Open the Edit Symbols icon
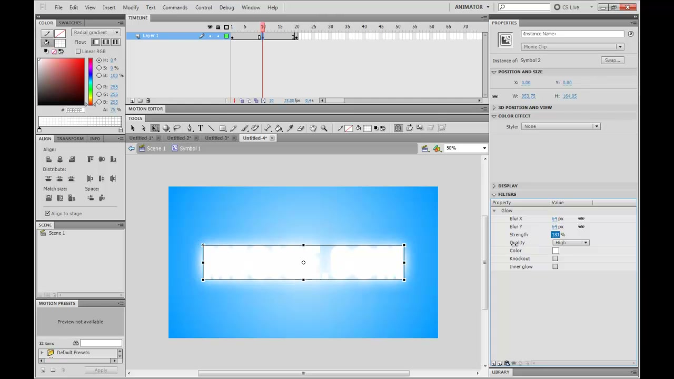This screenshot has width=674, height=379. point(437,148)
